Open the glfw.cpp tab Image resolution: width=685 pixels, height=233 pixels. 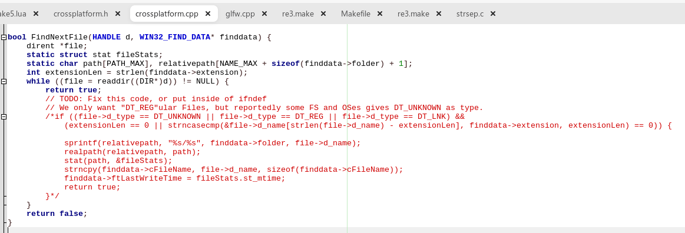[240, 14]
